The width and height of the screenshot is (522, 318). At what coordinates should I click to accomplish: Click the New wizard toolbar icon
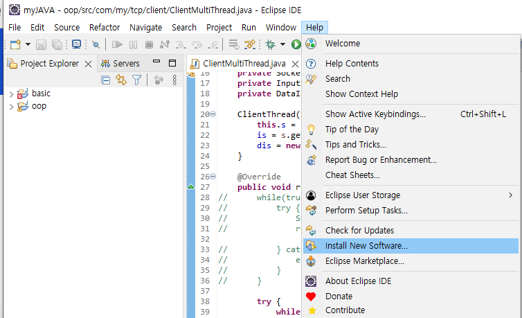pos(15,44)
